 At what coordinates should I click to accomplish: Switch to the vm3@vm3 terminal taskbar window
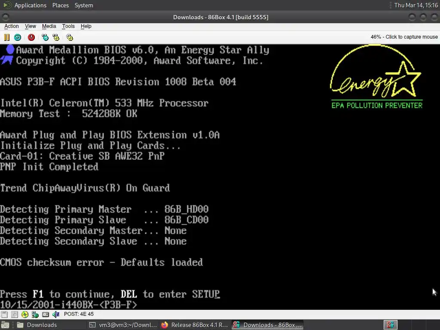coord(123,325)
